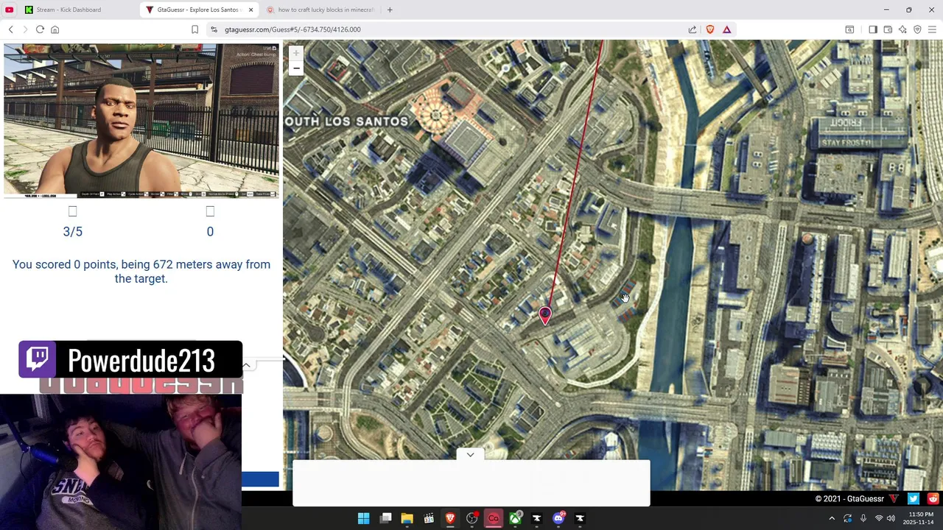This screenshot has width=943, height=530.
Task: Click the Powerdude213 Twitch banner
Action: coord(130,359)
